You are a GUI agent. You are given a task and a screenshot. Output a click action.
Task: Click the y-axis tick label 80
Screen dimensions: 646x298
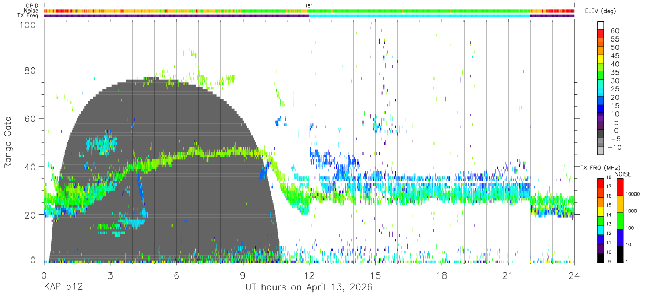click(31, 70)
